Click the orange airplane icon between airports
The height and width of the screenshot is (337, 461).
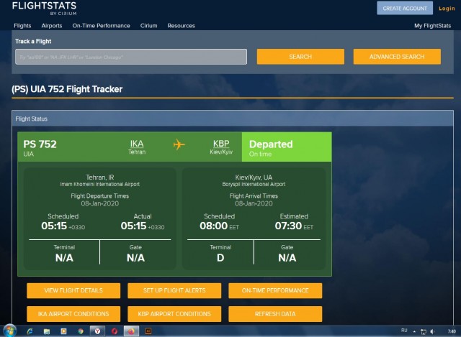coord(179,144)
